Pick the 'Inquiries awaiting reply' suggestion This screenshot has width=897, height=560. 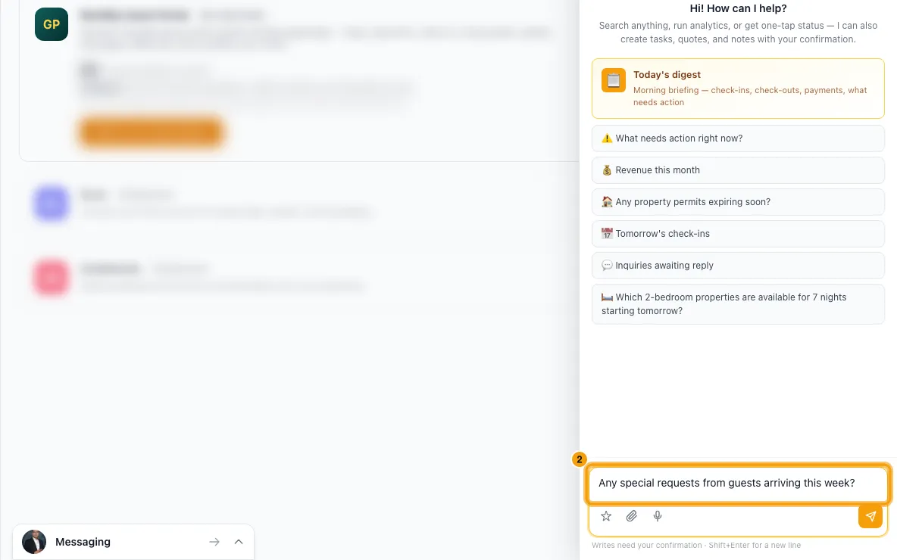[738, 266]
